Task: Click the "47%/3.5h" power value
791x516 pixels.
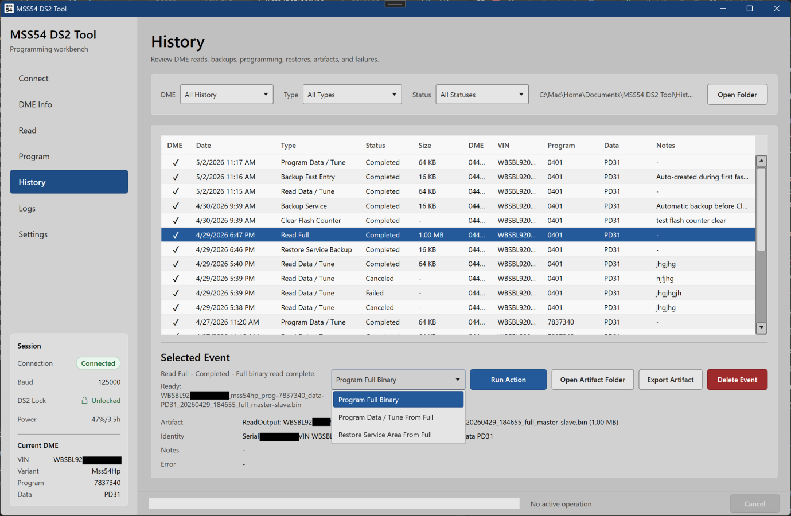Action: 106,420
